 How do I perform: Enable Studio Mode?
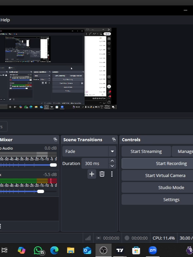coord(157,187)
